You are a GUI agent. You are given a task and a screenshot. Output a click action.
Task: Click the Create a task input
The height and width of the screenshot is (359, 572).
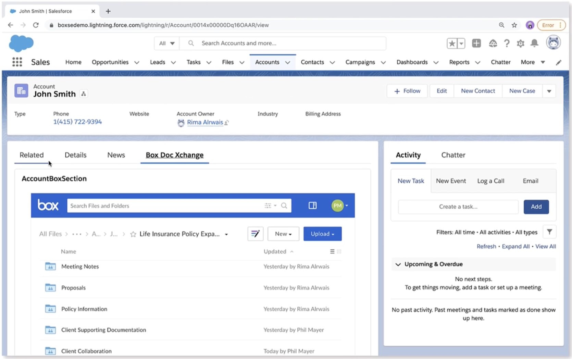point(458,207)
